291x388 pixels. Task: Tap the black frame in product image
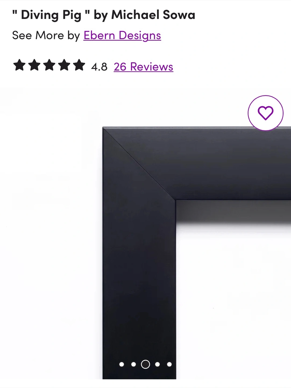point(139,269)
